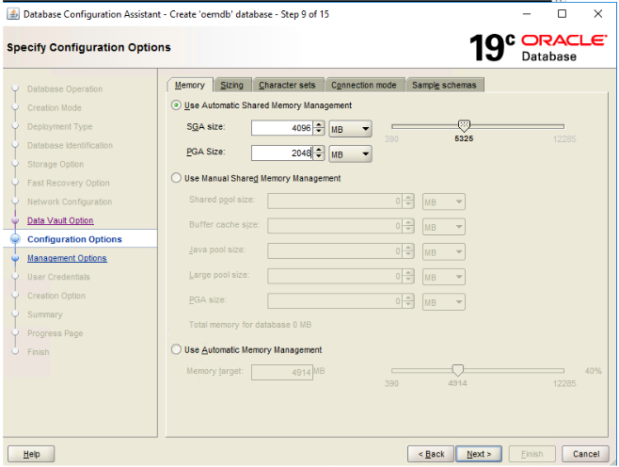Open Buffer cache size unit dropdown
The image size is (619, 467).
tap(444, 227)
